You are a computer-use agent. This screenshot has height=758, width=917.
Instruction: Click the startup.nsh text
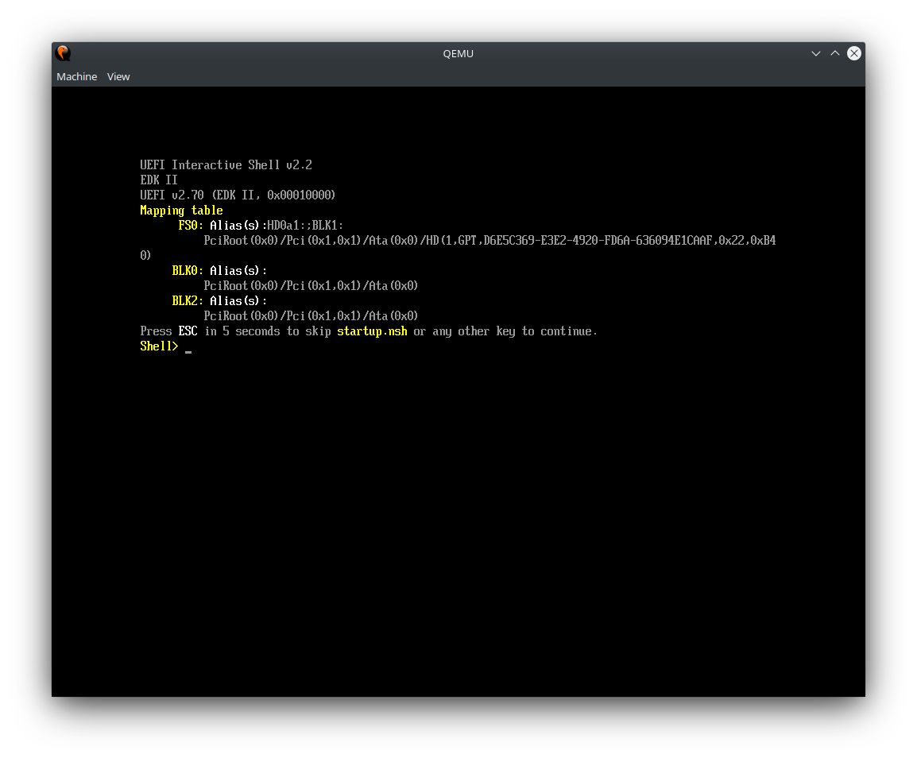click(372, 331)
